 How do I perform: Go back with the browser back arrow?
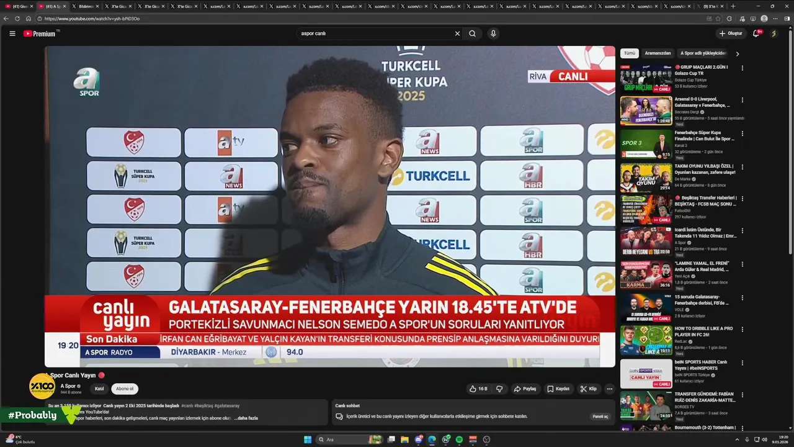6,19
